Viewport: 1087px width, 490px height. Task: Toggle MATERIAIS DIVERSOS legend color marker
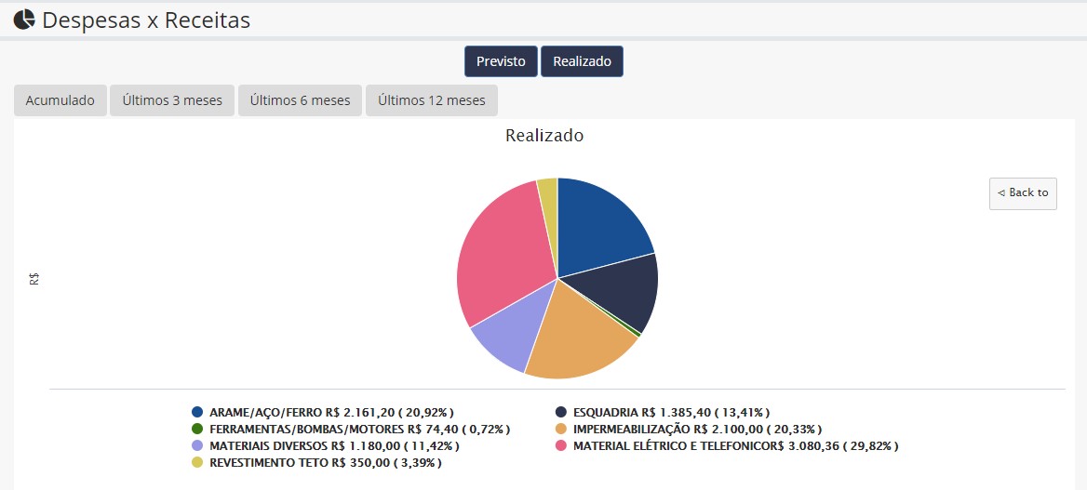click(x=197, y=446)
